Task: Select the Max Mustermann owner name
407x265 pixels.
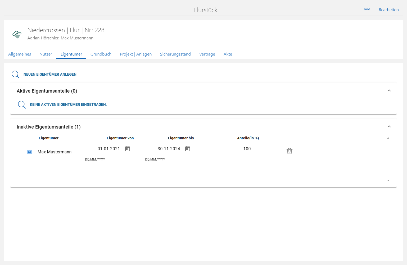Action: click(x=55, y=152)
